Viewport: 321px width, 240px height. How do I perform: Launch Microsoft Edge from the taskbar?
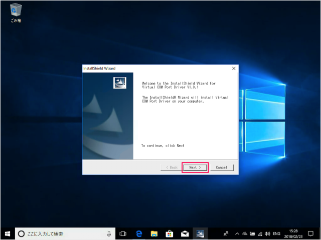139,233
